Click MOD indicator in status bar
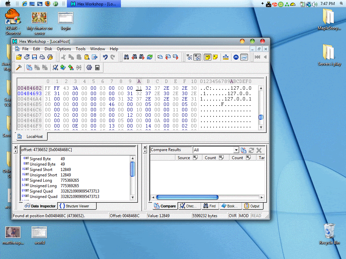 pyautogui.click(x=244, y=216)
